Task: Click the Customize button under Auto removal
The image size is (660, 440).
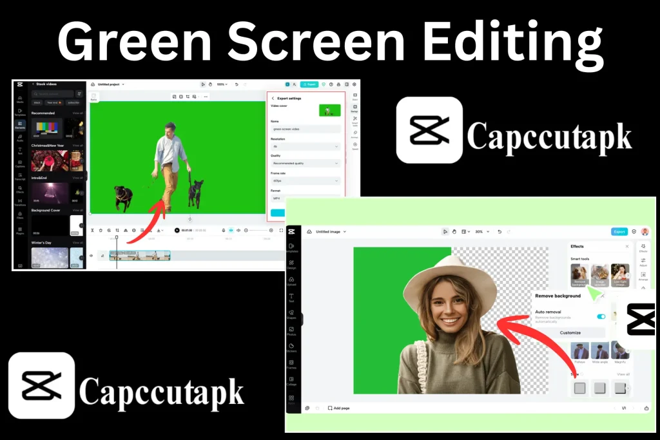Action: pyautogui.click(x=570, y=332)
